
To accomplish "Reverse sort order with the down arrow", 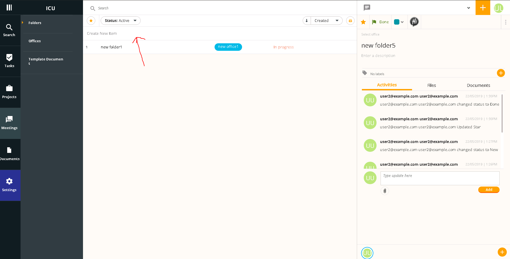I will pyautogui.click(x=307, y=21).
